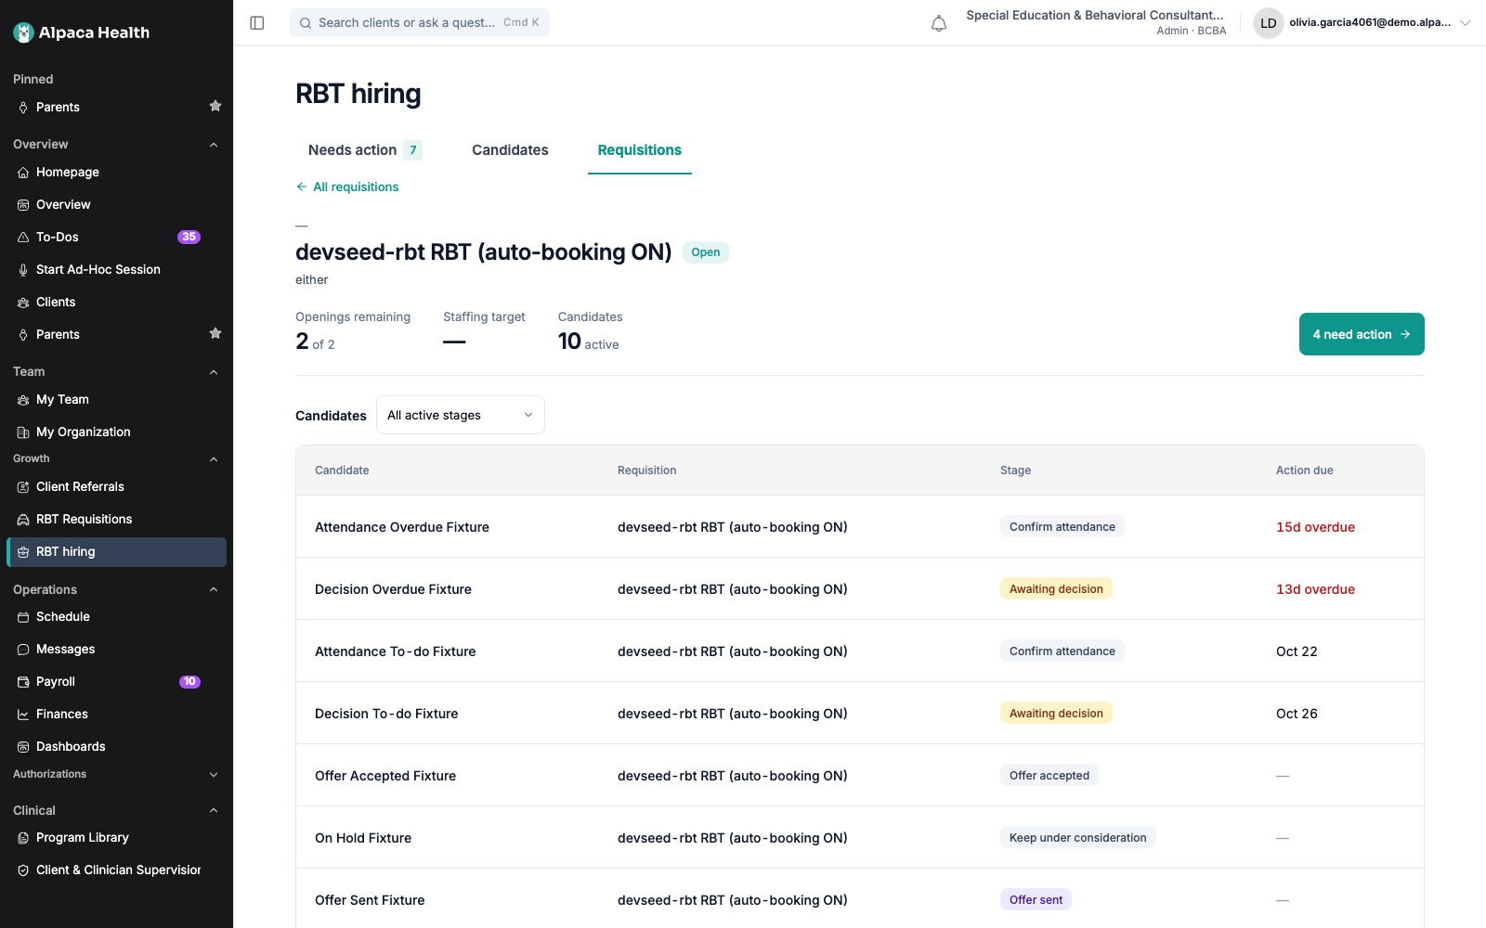This screenshot has width=1486, height=928.
Task: Click the Homepage house icon
Action: pyautogui.click(x=23, y=173)
